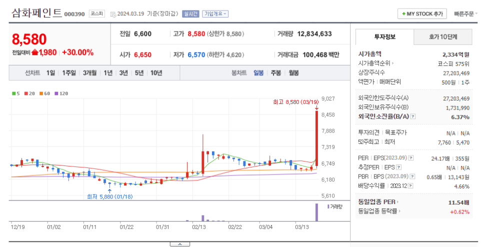Click the calendar icon beside 2024.03.19
Viewport: 483px width, 247px height.
[113, 14]
